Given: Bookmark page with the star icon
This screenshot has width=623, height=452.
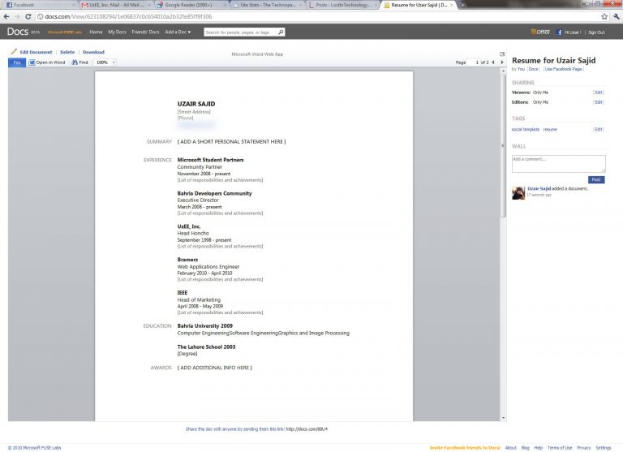Looking at the screenshot, I should click(x=604, y=17).
